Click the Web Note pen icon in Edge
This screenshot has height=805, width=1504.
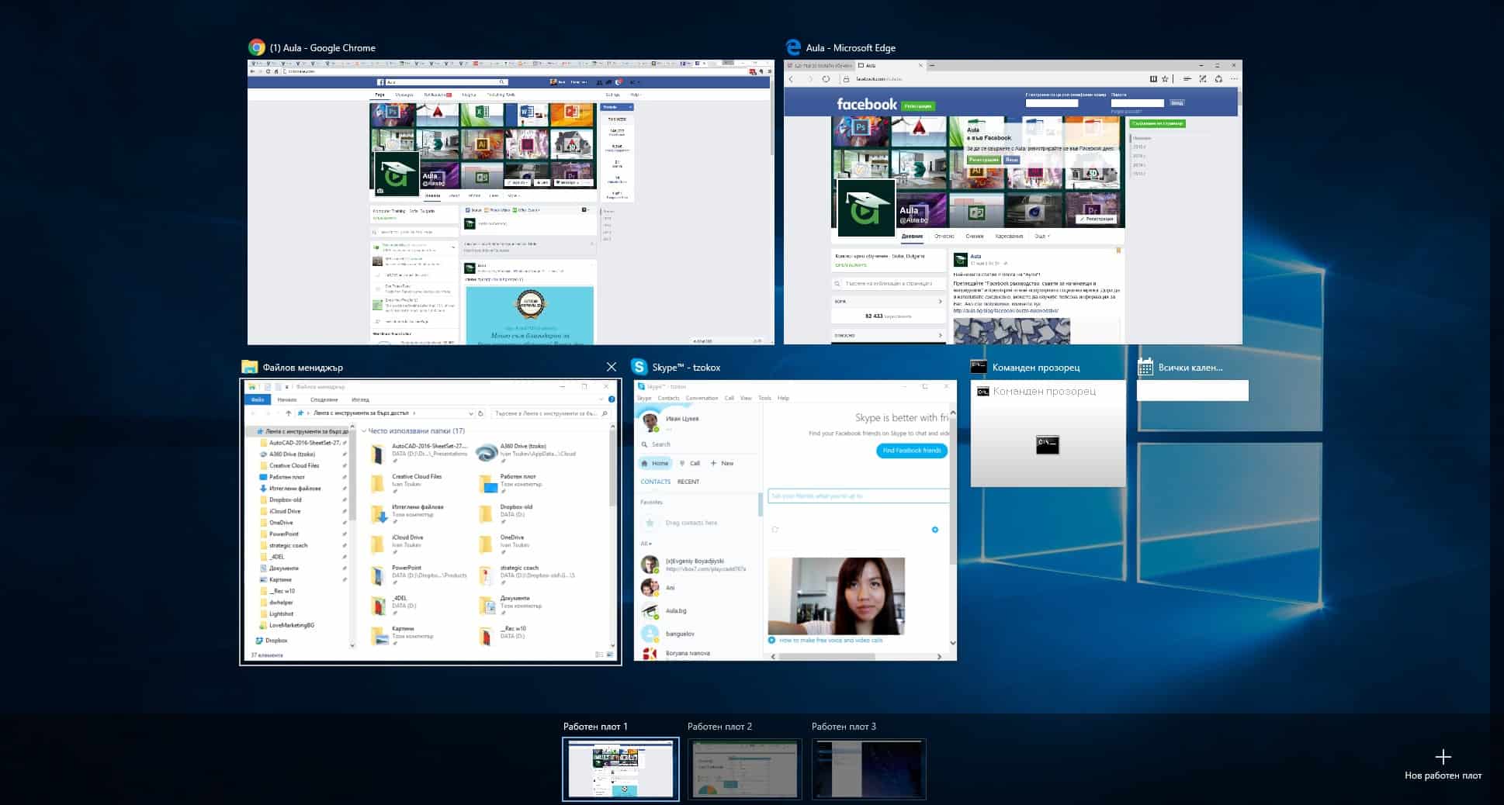pyautogui.click(x=1203, y=78)
